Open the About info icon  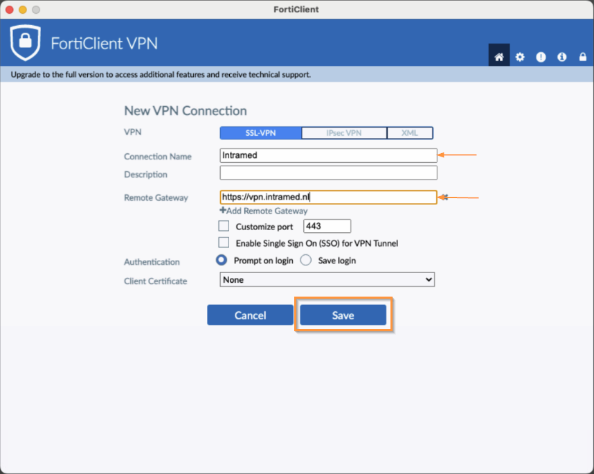(561, 57)
